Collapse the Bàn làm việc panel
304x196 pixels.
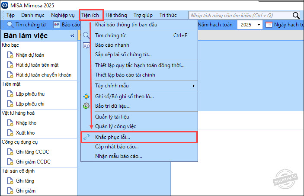pyautogui.click(x=72, y=36)
